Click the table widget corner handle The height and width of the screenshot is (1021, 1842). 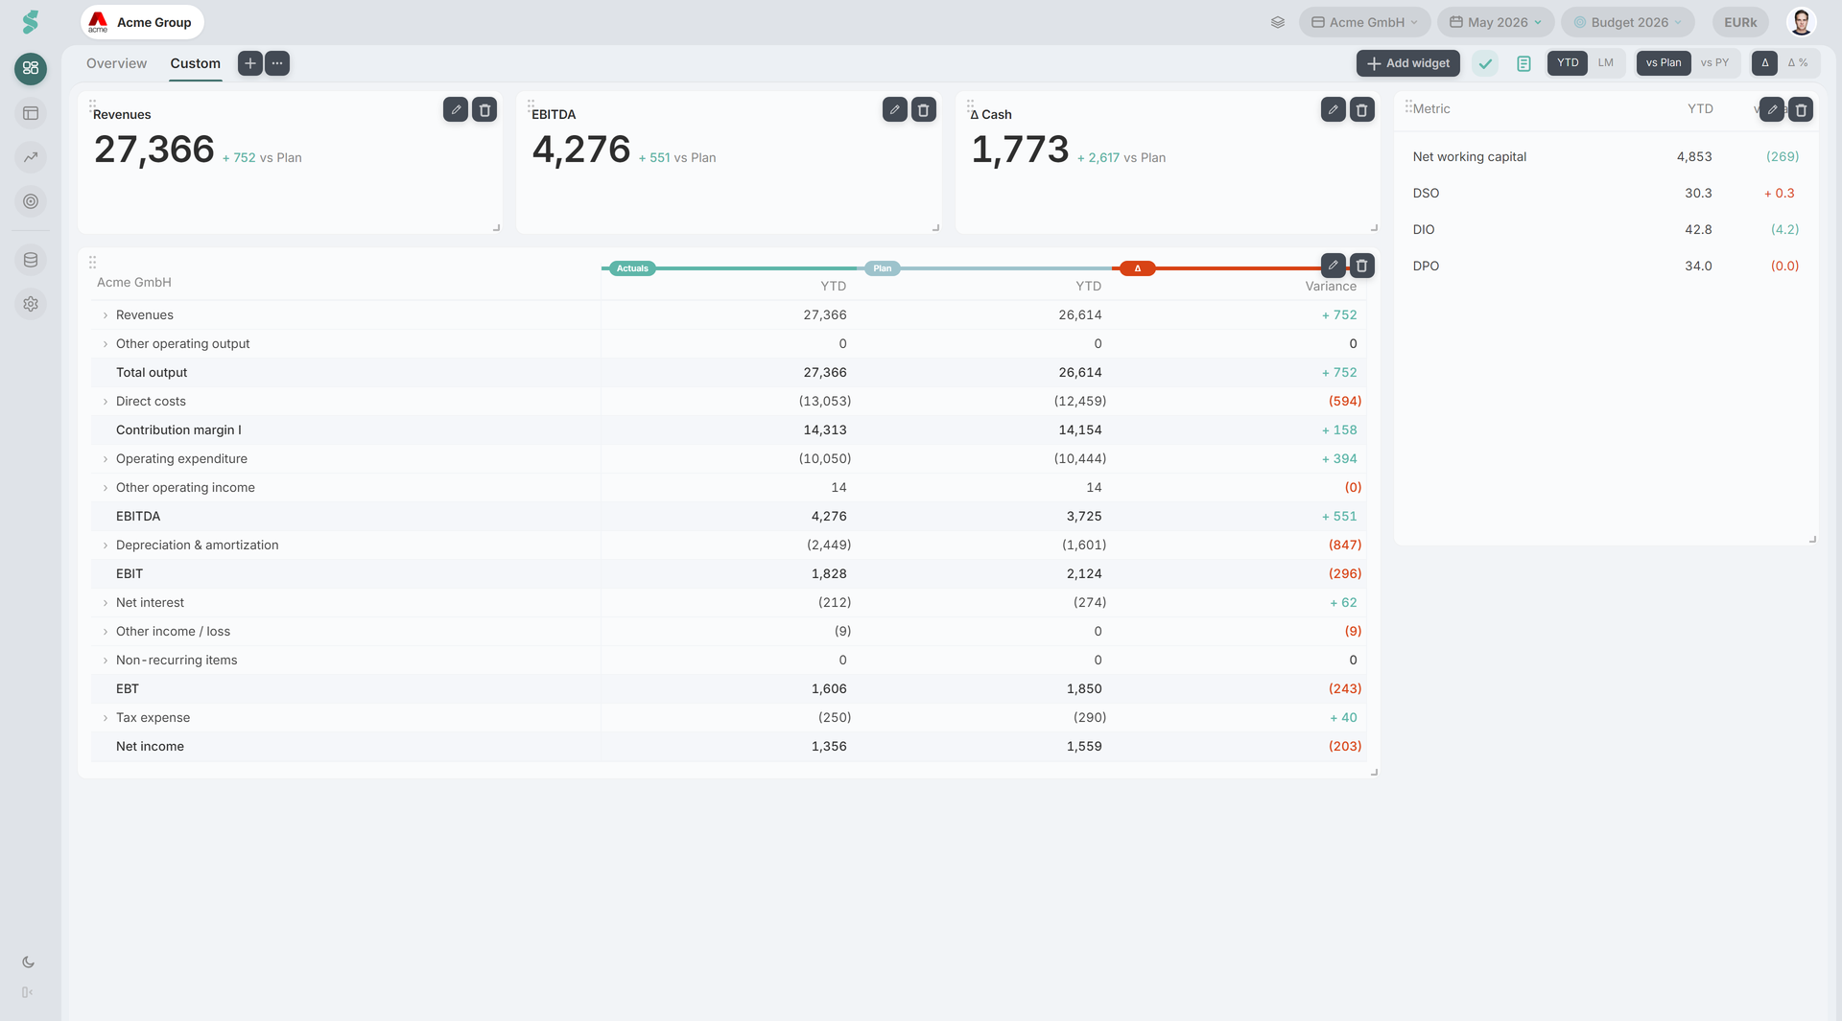coord(1374,772)
